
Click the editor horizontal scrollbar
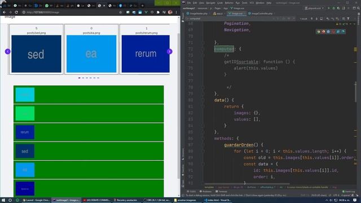[247, 184]
